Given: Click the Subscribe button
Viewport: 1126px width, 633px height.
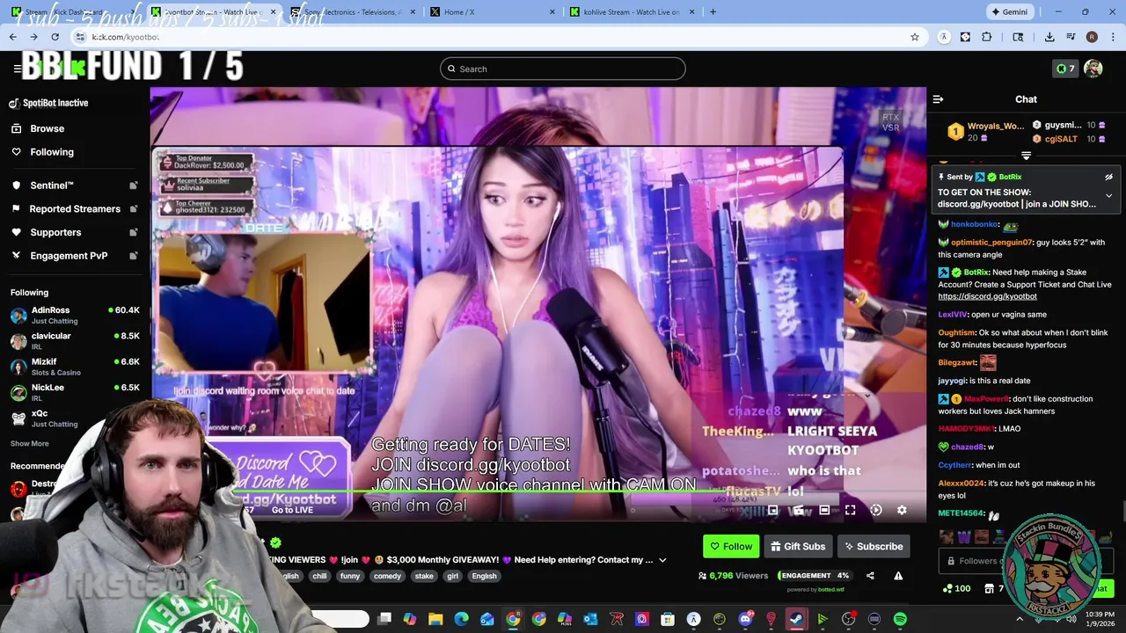Looking at the screenshot, I should pos(874,546).
